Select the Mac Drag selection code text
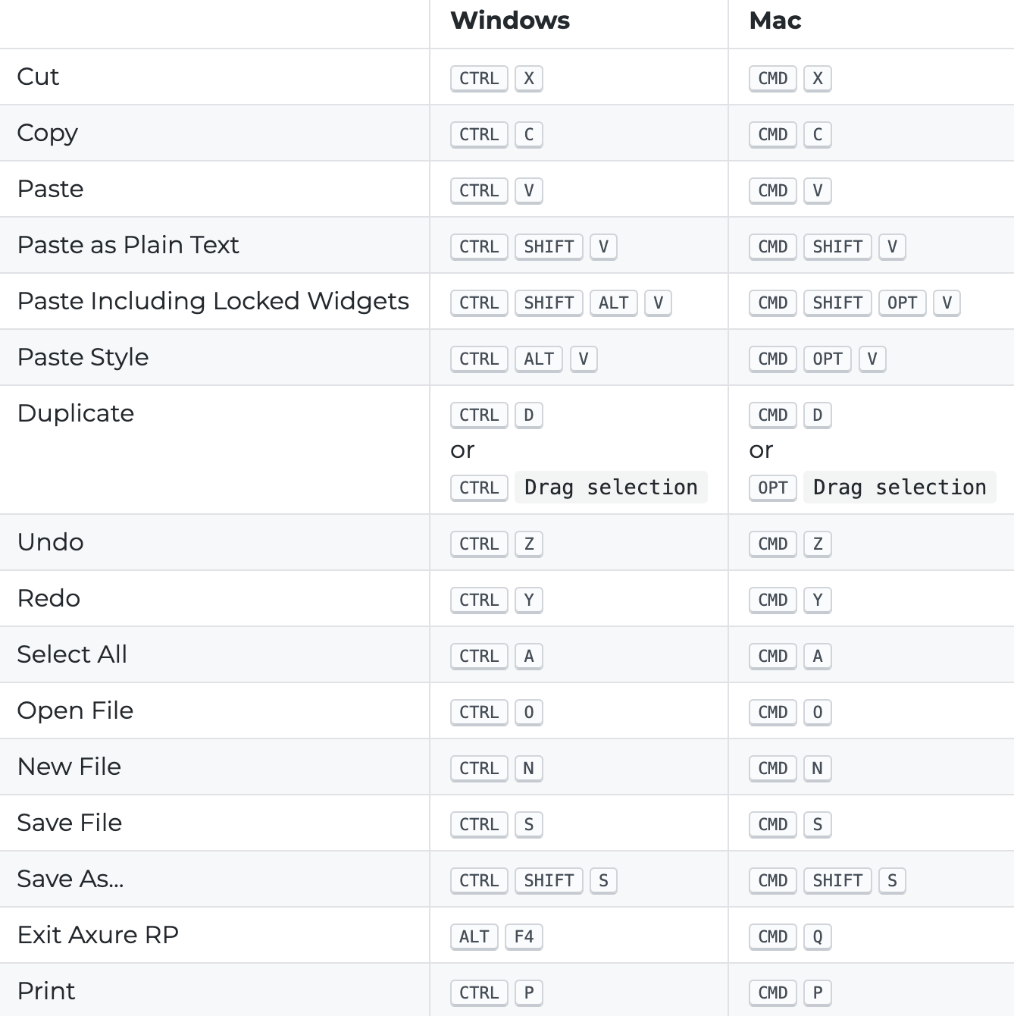This screenshot has width=1014, height=1016. pos(900,487)
